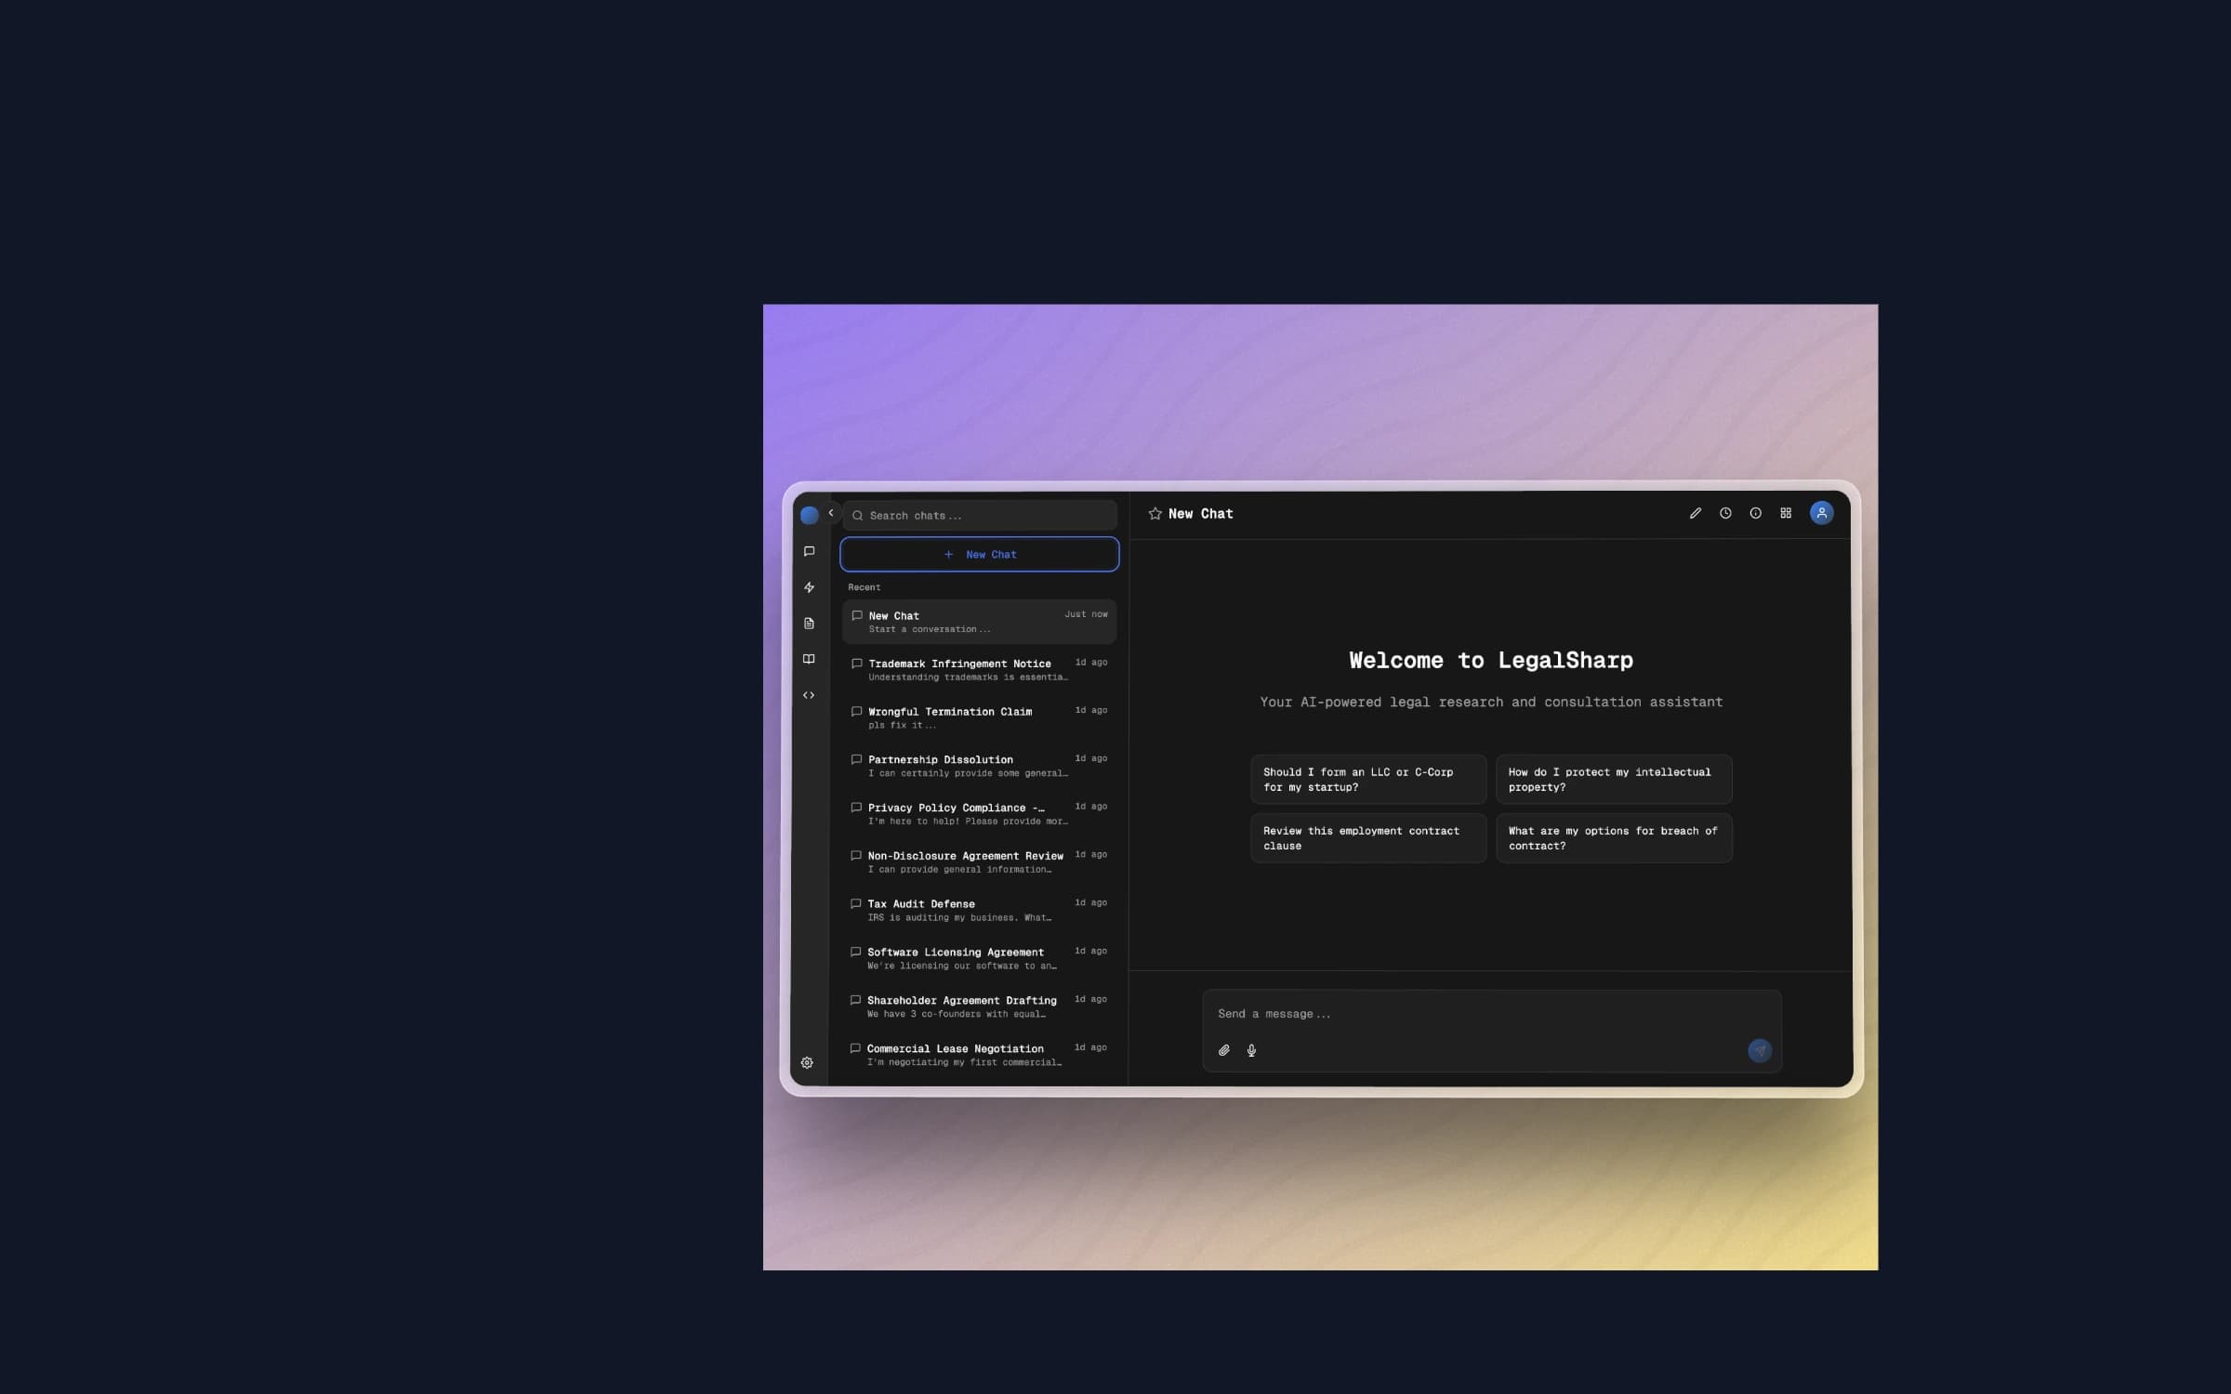Open the documents icon in the left rail
The width and height of the screenshot is (2231, 1394).
[809, 624]
